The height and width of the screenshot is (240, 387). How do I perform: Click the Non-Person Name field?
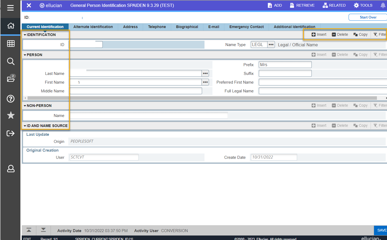tap(149, 115)
